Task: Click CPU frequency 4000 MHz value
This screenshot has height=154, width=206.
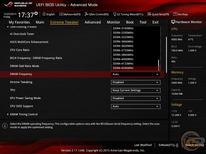Action: pos(177,39)
